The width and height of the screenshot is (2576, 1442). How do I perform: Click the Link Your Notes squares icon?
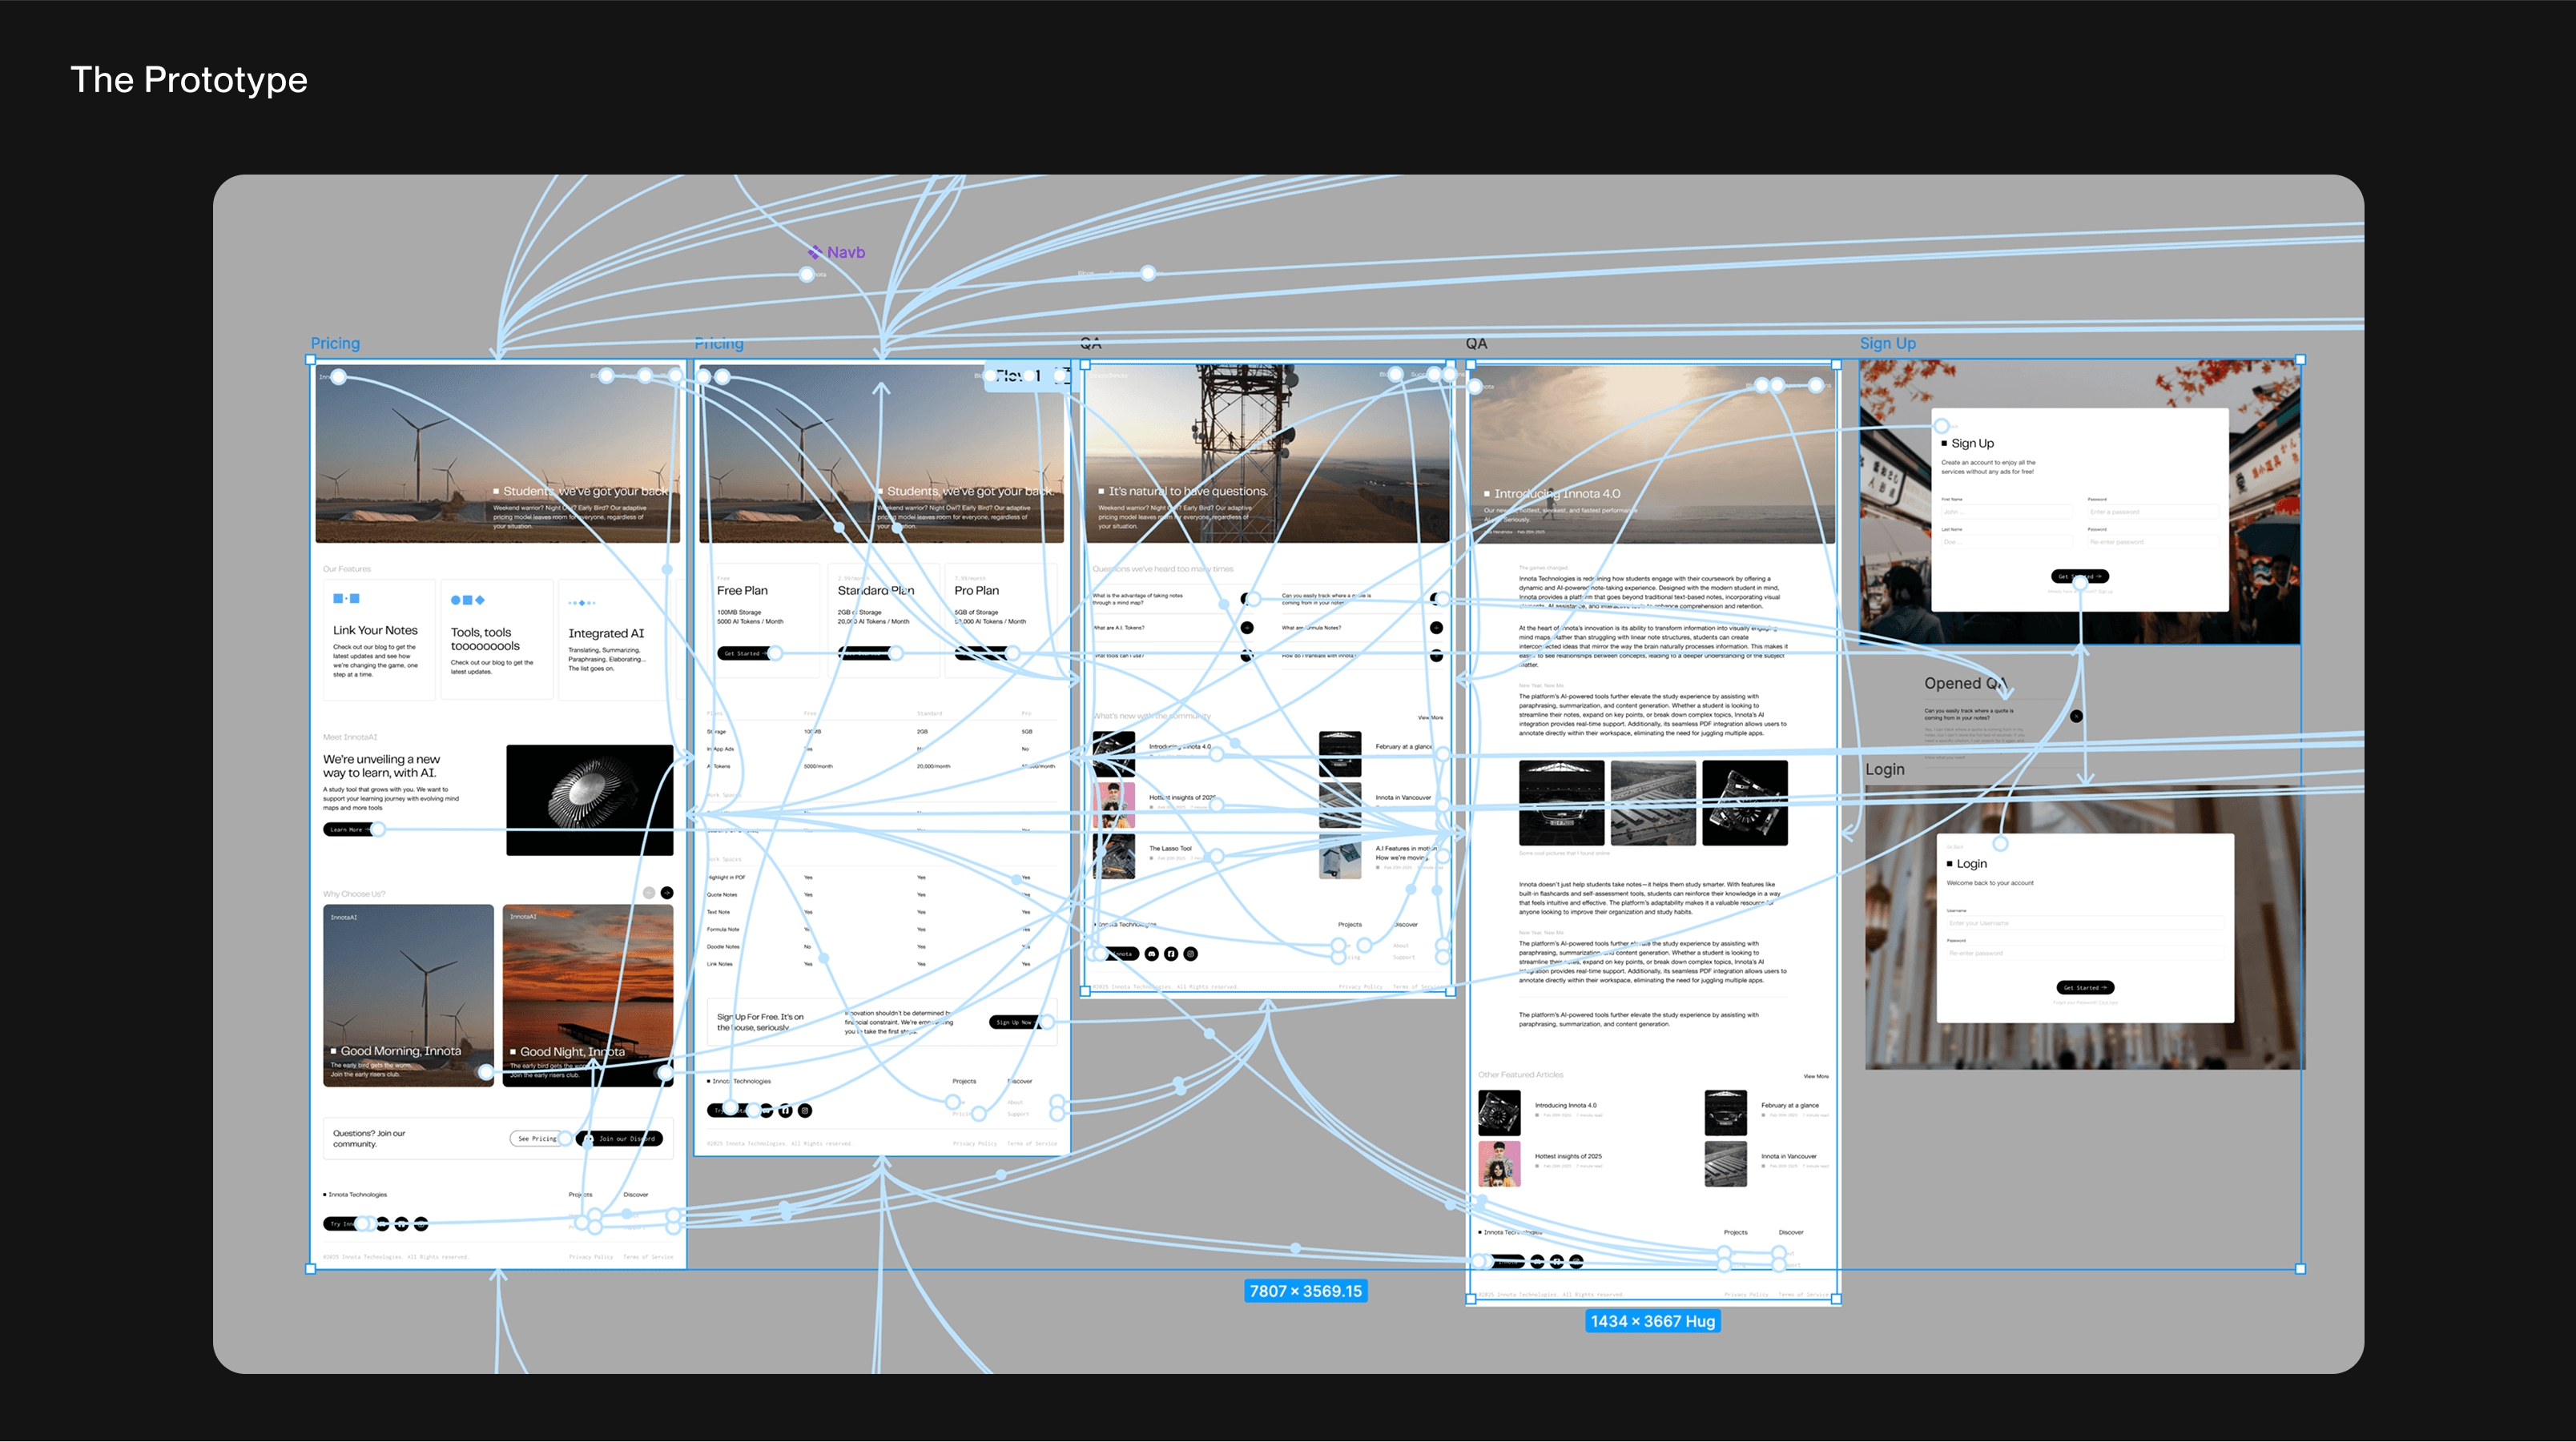point(346,599)
